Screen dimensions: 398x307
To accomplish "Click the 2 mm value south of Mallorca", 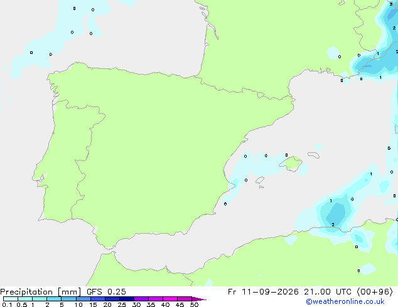I will coord(333,225).
